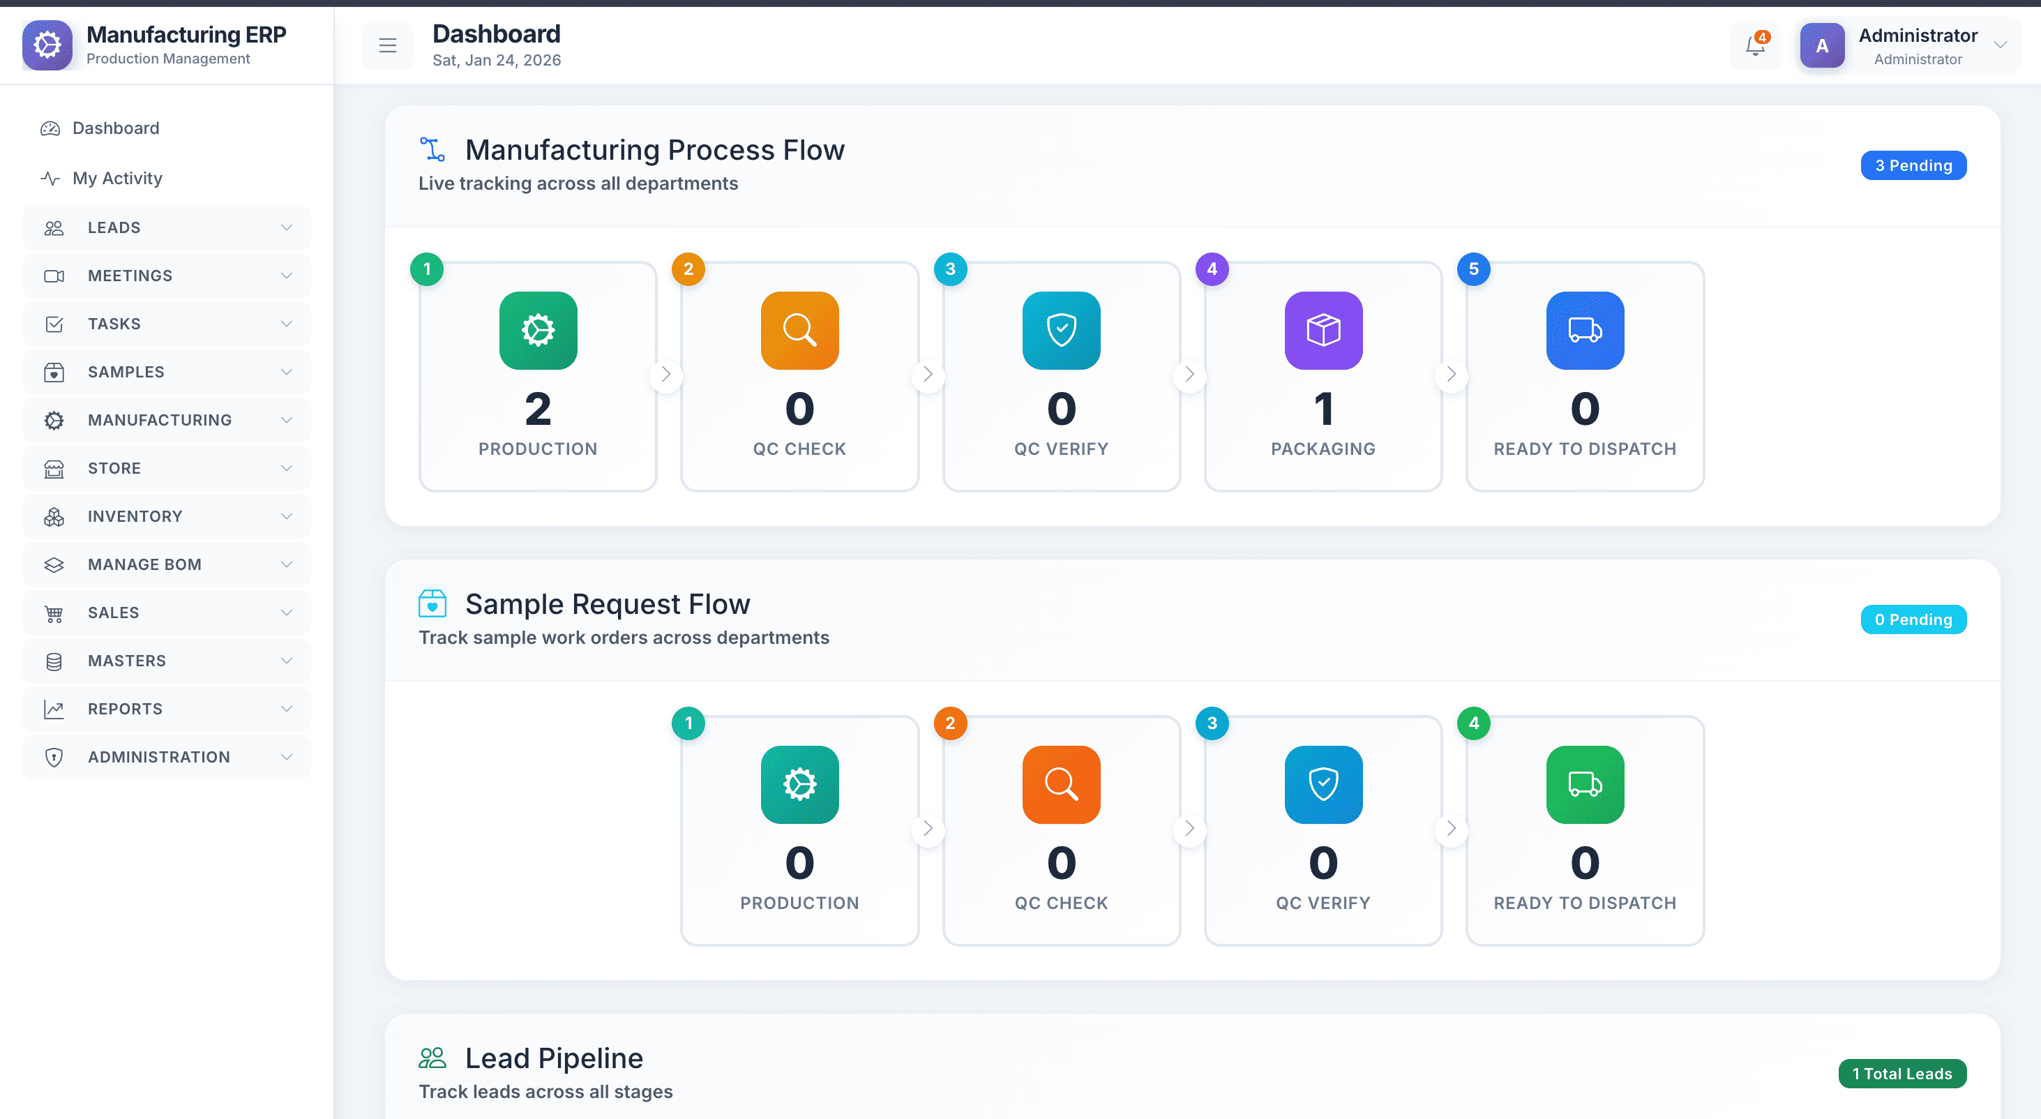Screen dimensions: 2041x1119
Task: Click the QC Verify card in Manufacturing flow
Action: [x=1061, y=377]
